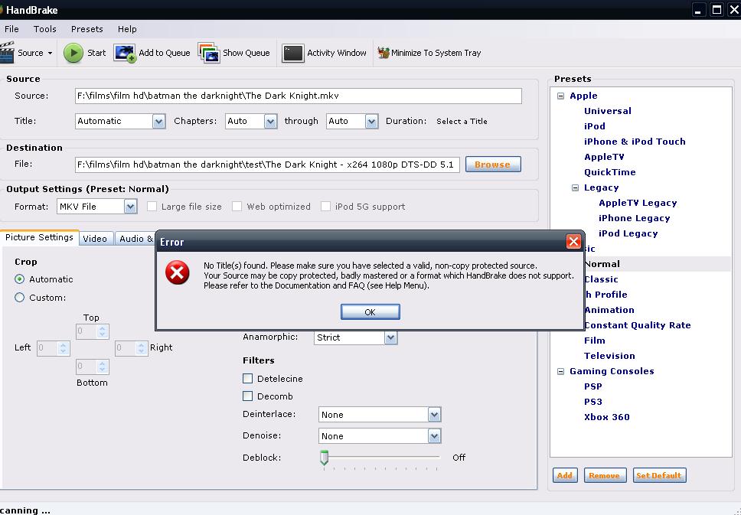Image resolution: width=741 pixels, height=515 pixels.
Task: Click the Remove preset button
Action: click(x=605, y=475)
